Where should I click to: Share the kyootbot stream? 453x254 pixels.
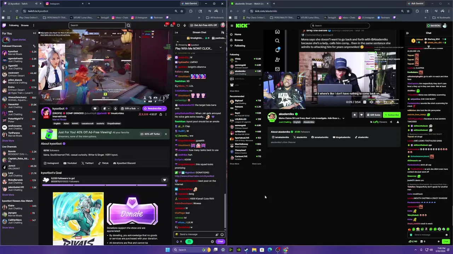pos(160,114)
